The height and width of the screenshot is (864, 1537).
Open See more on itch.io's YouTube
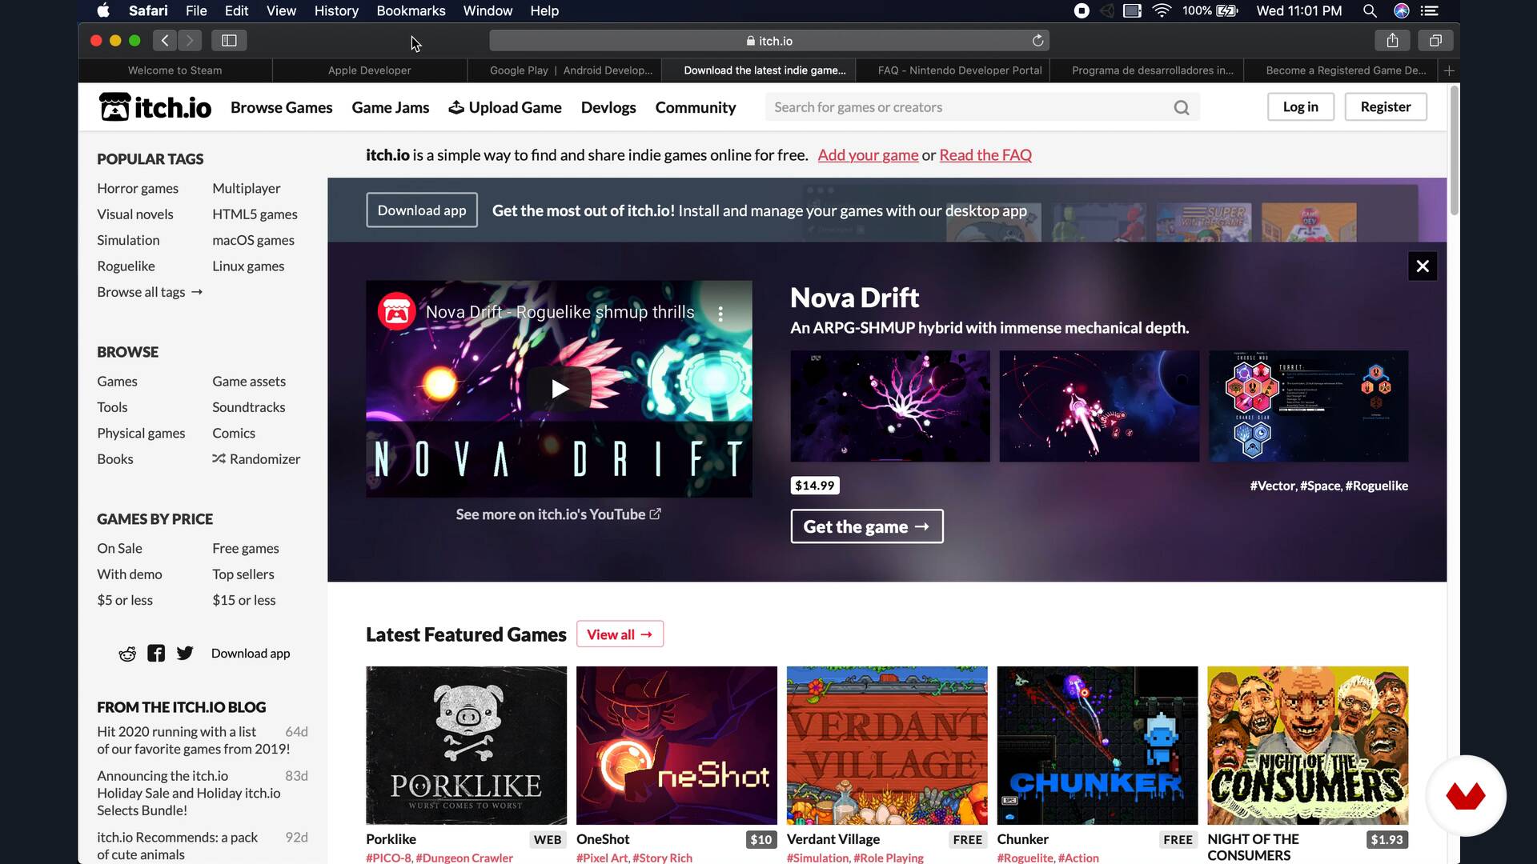point(558,514)
